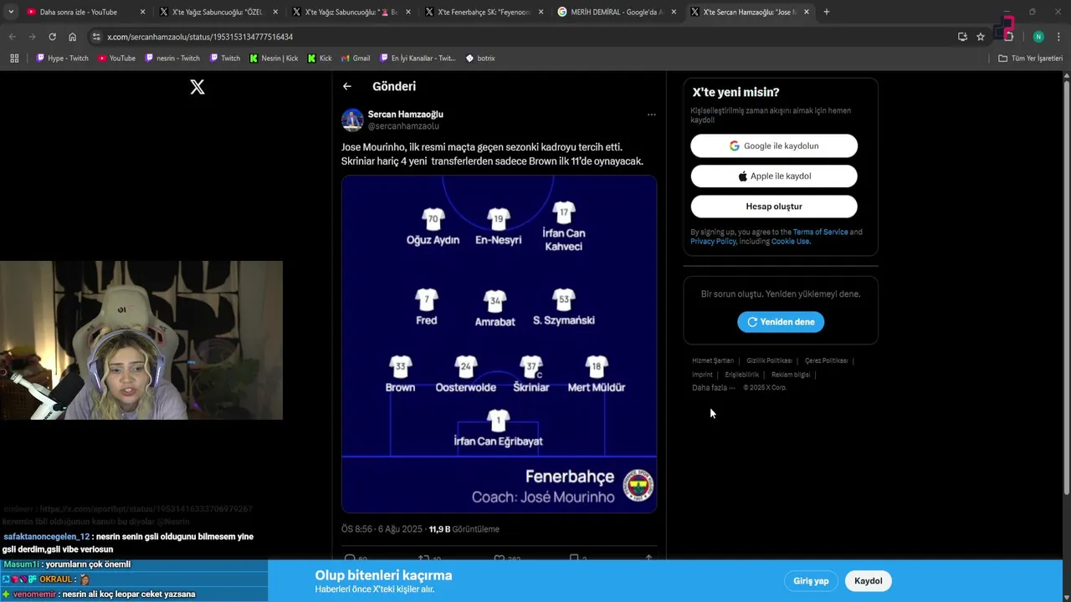Click 'Kaydol' in the bottom banner
The image size is (1071, 602).
869,581
